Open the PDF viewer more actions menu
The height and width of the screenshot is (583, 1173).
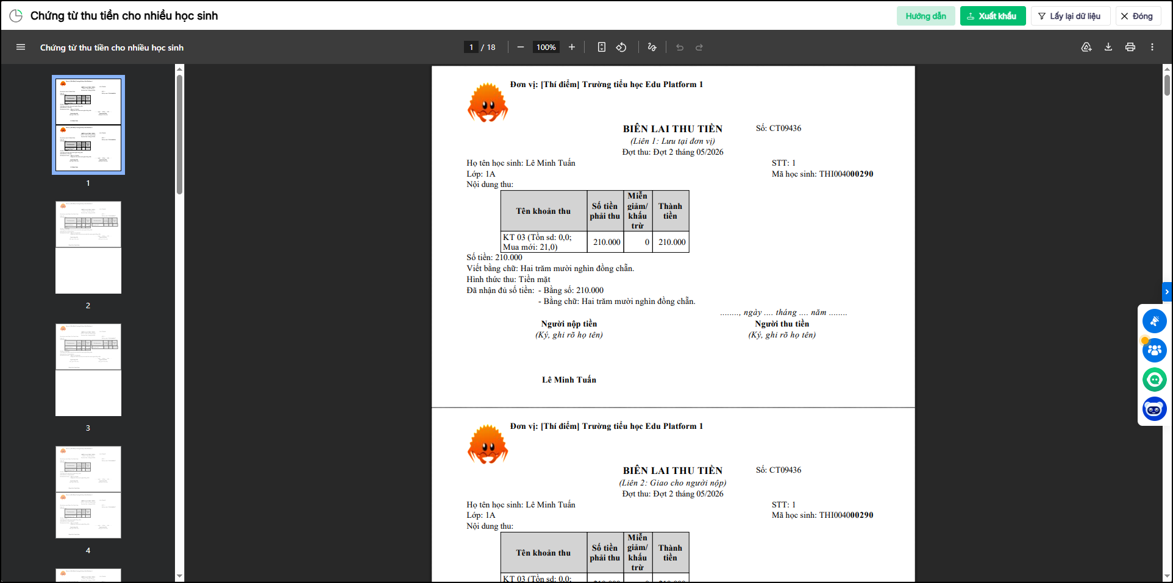click(x=1152, y=48)
